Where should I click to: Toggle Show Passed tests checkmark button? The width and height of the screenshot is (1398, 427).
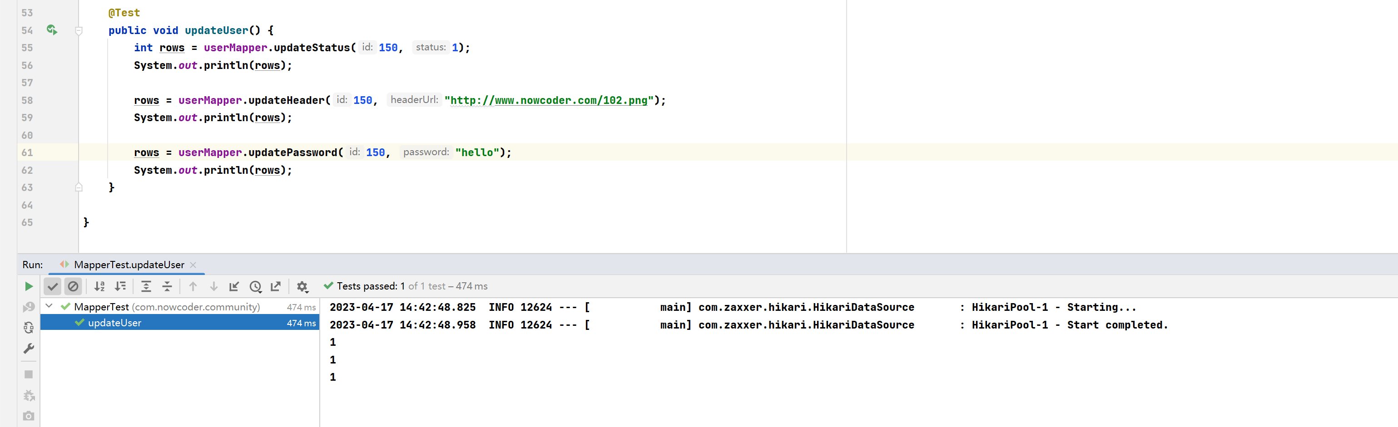[x=53, y=286]
